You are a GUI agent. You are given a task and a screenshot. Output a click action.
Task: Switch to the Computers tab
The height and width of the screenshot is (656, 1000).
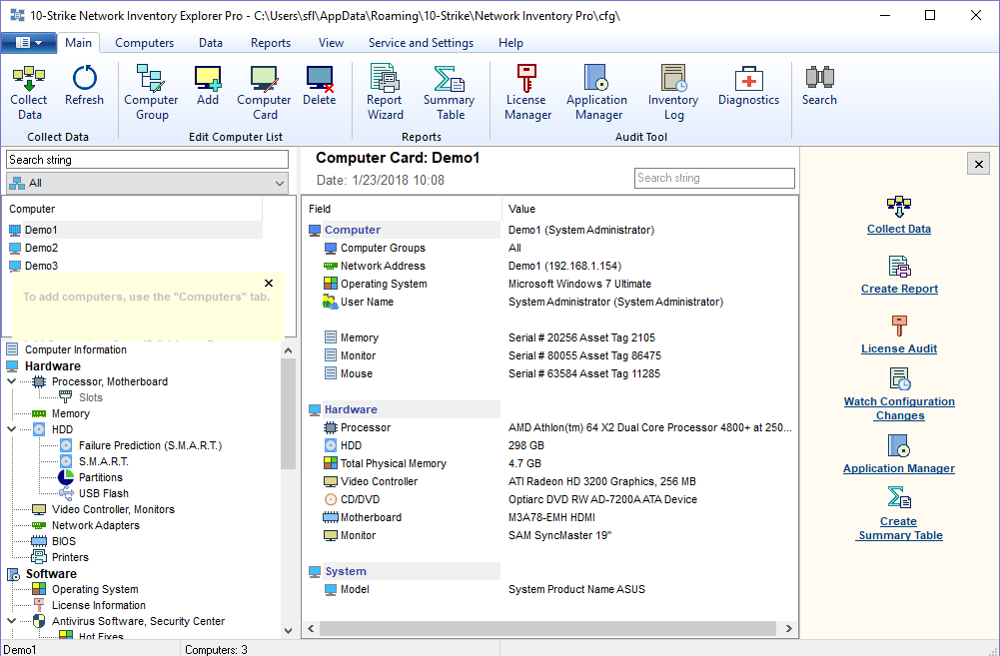[144, 43]
